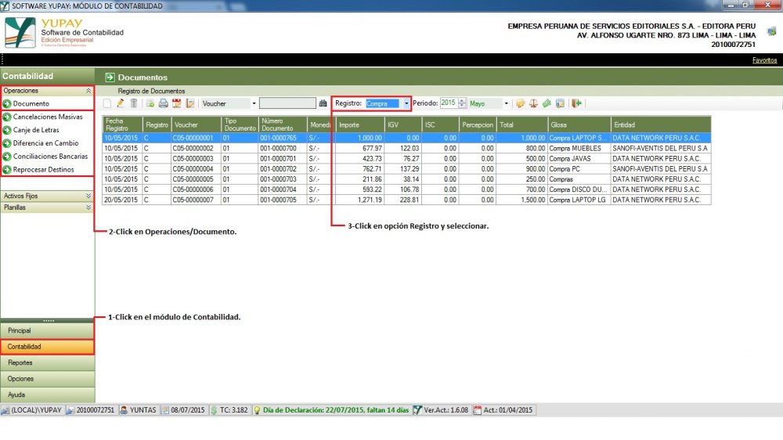The width and height of the screenshot is (783, 440).
Task: Select voucher row C05-00000003
Action: pyautogui.click(x=406, y=159)
